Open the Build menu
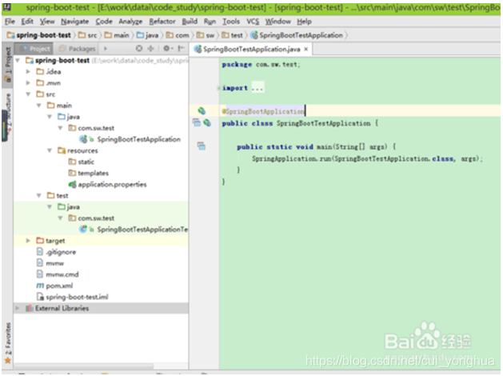Viewport: 503px width, 376px height. tap(190, 22)
